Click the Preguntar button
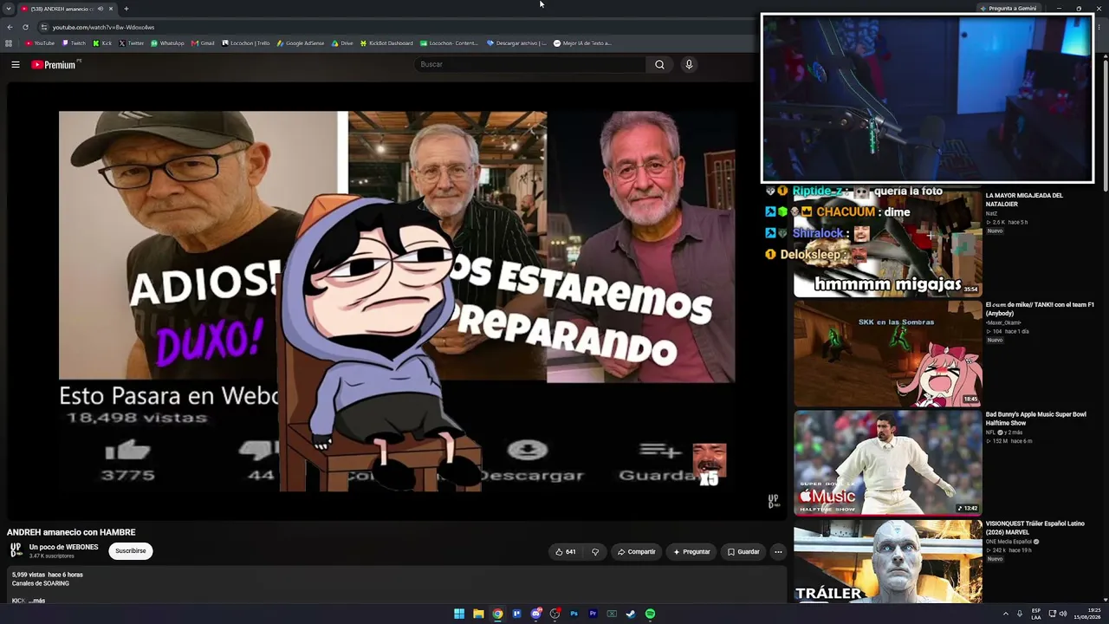This screenshot has width=1109, height=624. (691, 552)
